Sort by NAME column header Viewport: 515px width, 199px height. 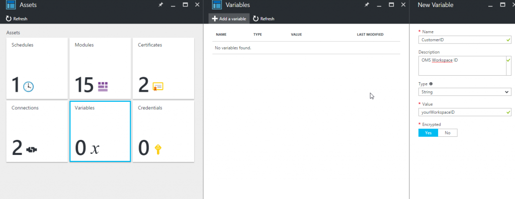coord(221,35)
